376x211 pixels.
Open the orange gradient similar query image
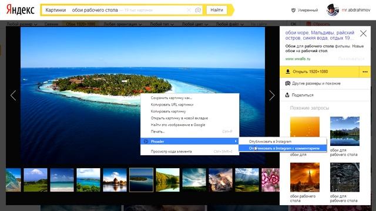(305, 127)
